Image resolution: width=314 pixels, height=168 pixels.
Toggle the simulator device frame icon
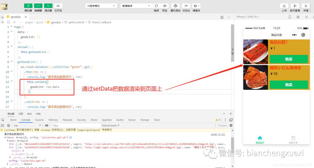tap(290, 17)
